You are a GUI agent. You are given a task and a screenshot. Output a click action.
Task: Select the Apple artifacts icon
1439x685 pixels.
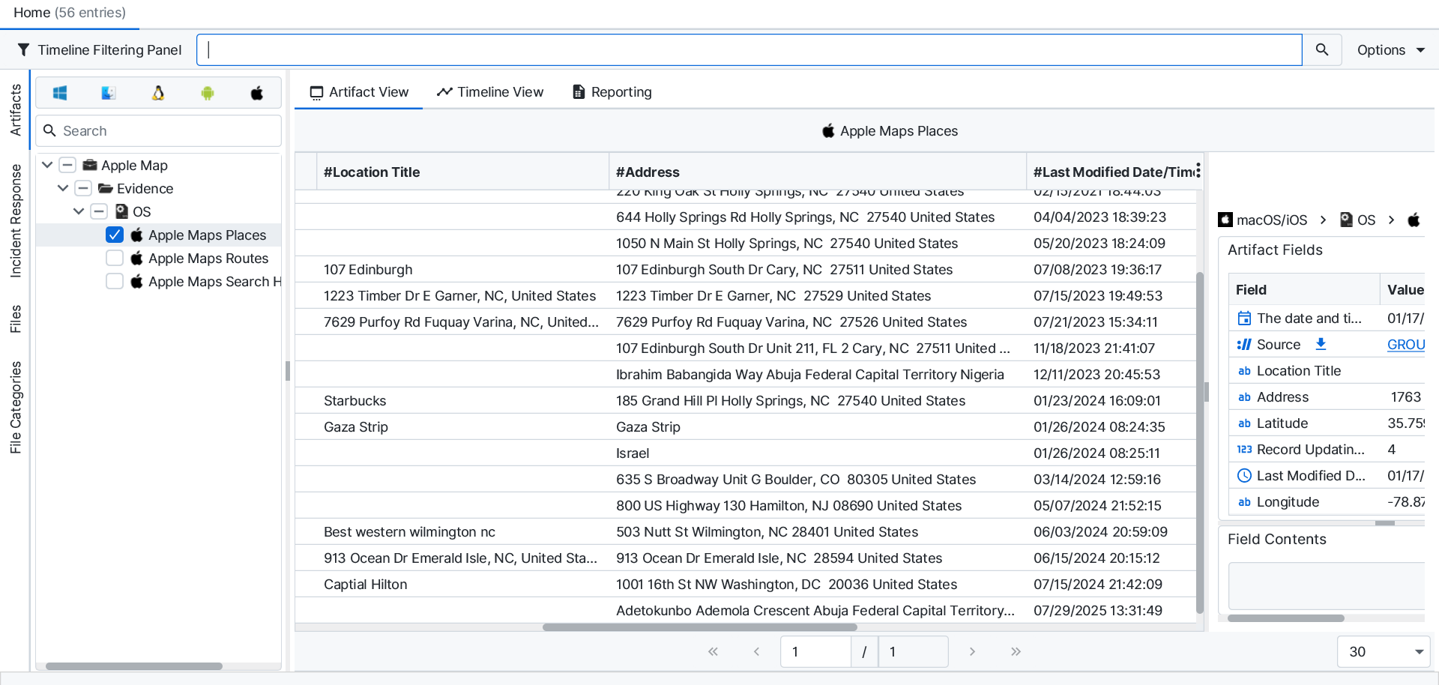(257, 93)
